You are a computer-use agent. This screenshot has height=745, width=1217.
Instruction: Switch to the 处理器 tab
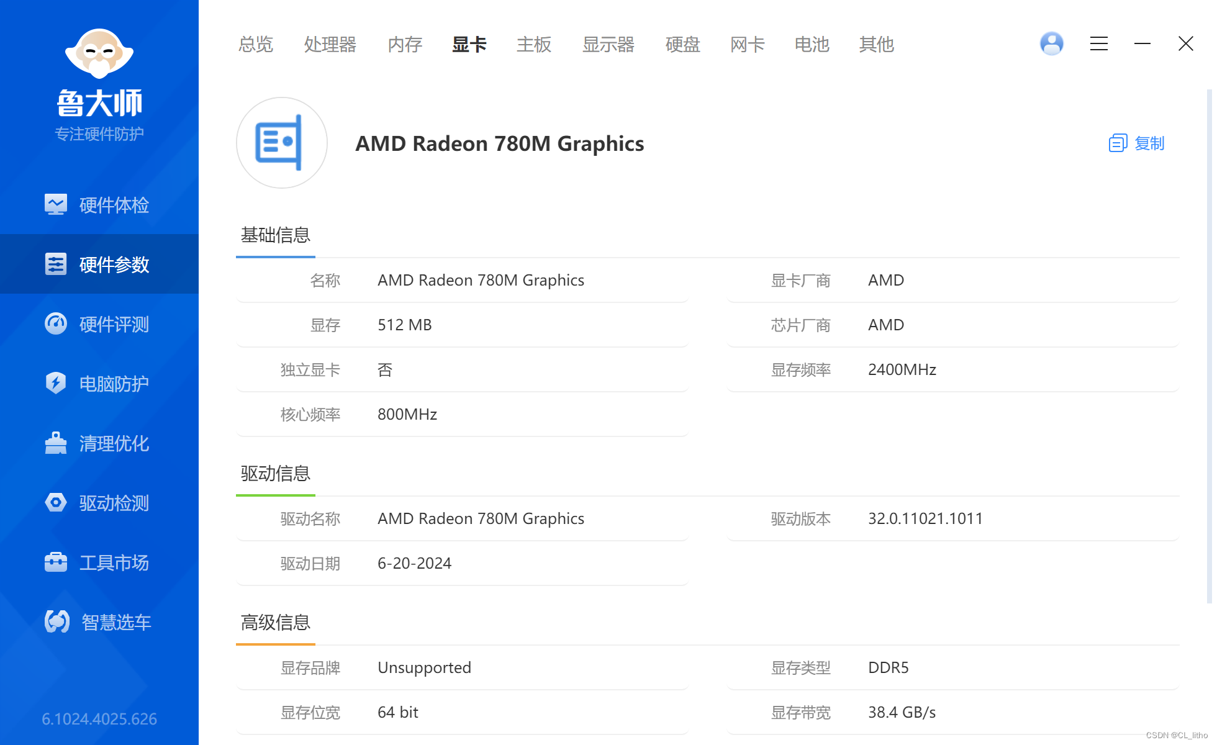tap(330, 45)
